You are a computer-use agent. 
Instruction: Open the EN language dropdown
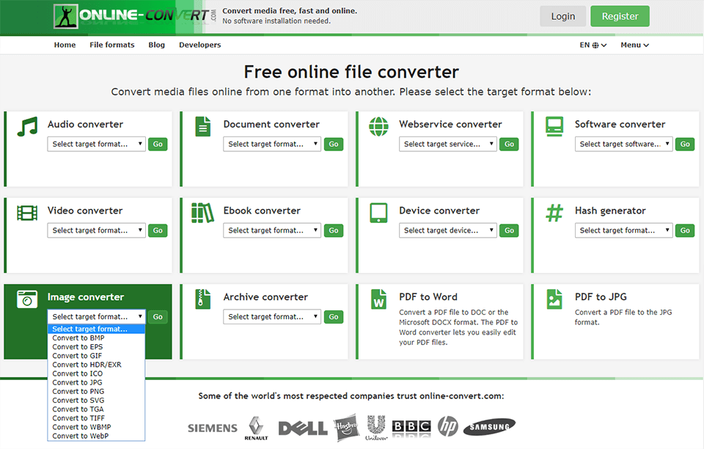[x=592, y=45]
